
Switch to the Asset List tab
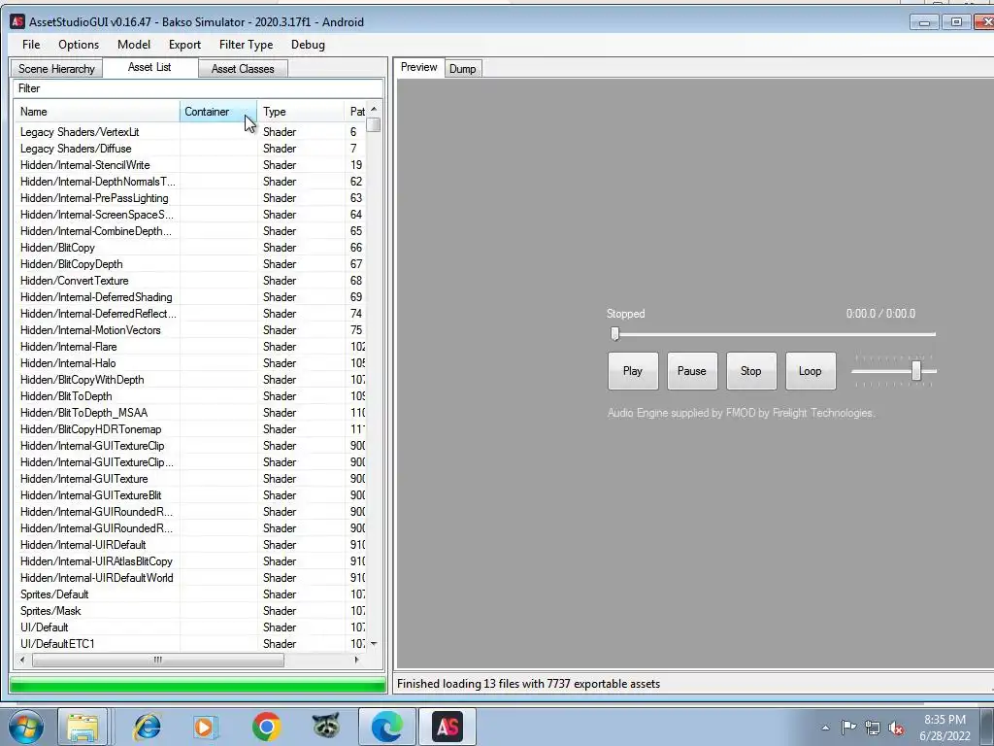pyautogui.click(x=149, y=67)
